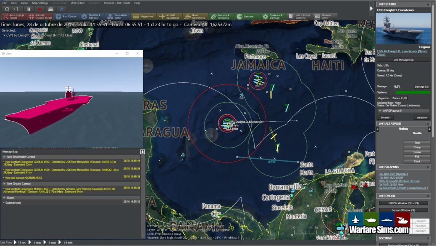The width and height of the screenshot is (436, 246).
Task: Open the Systems & Damage toolbar item
Action: click(272, 17)
